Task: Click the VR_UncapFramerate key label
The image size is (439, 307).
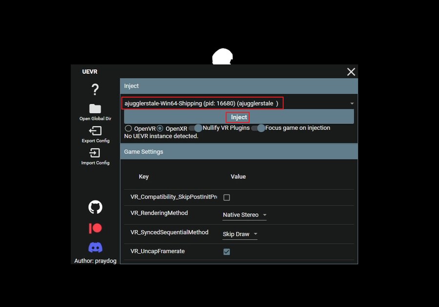Action: (158, 251)
